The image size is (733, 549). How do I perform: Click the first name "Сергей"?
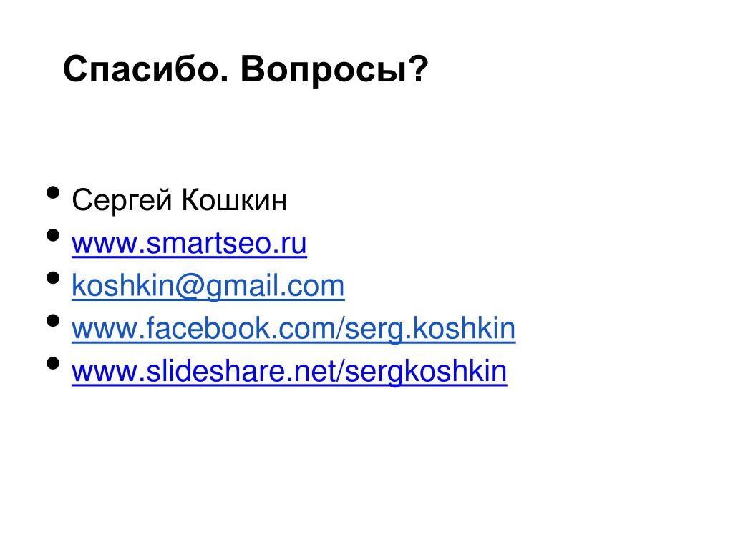[122, 201]
